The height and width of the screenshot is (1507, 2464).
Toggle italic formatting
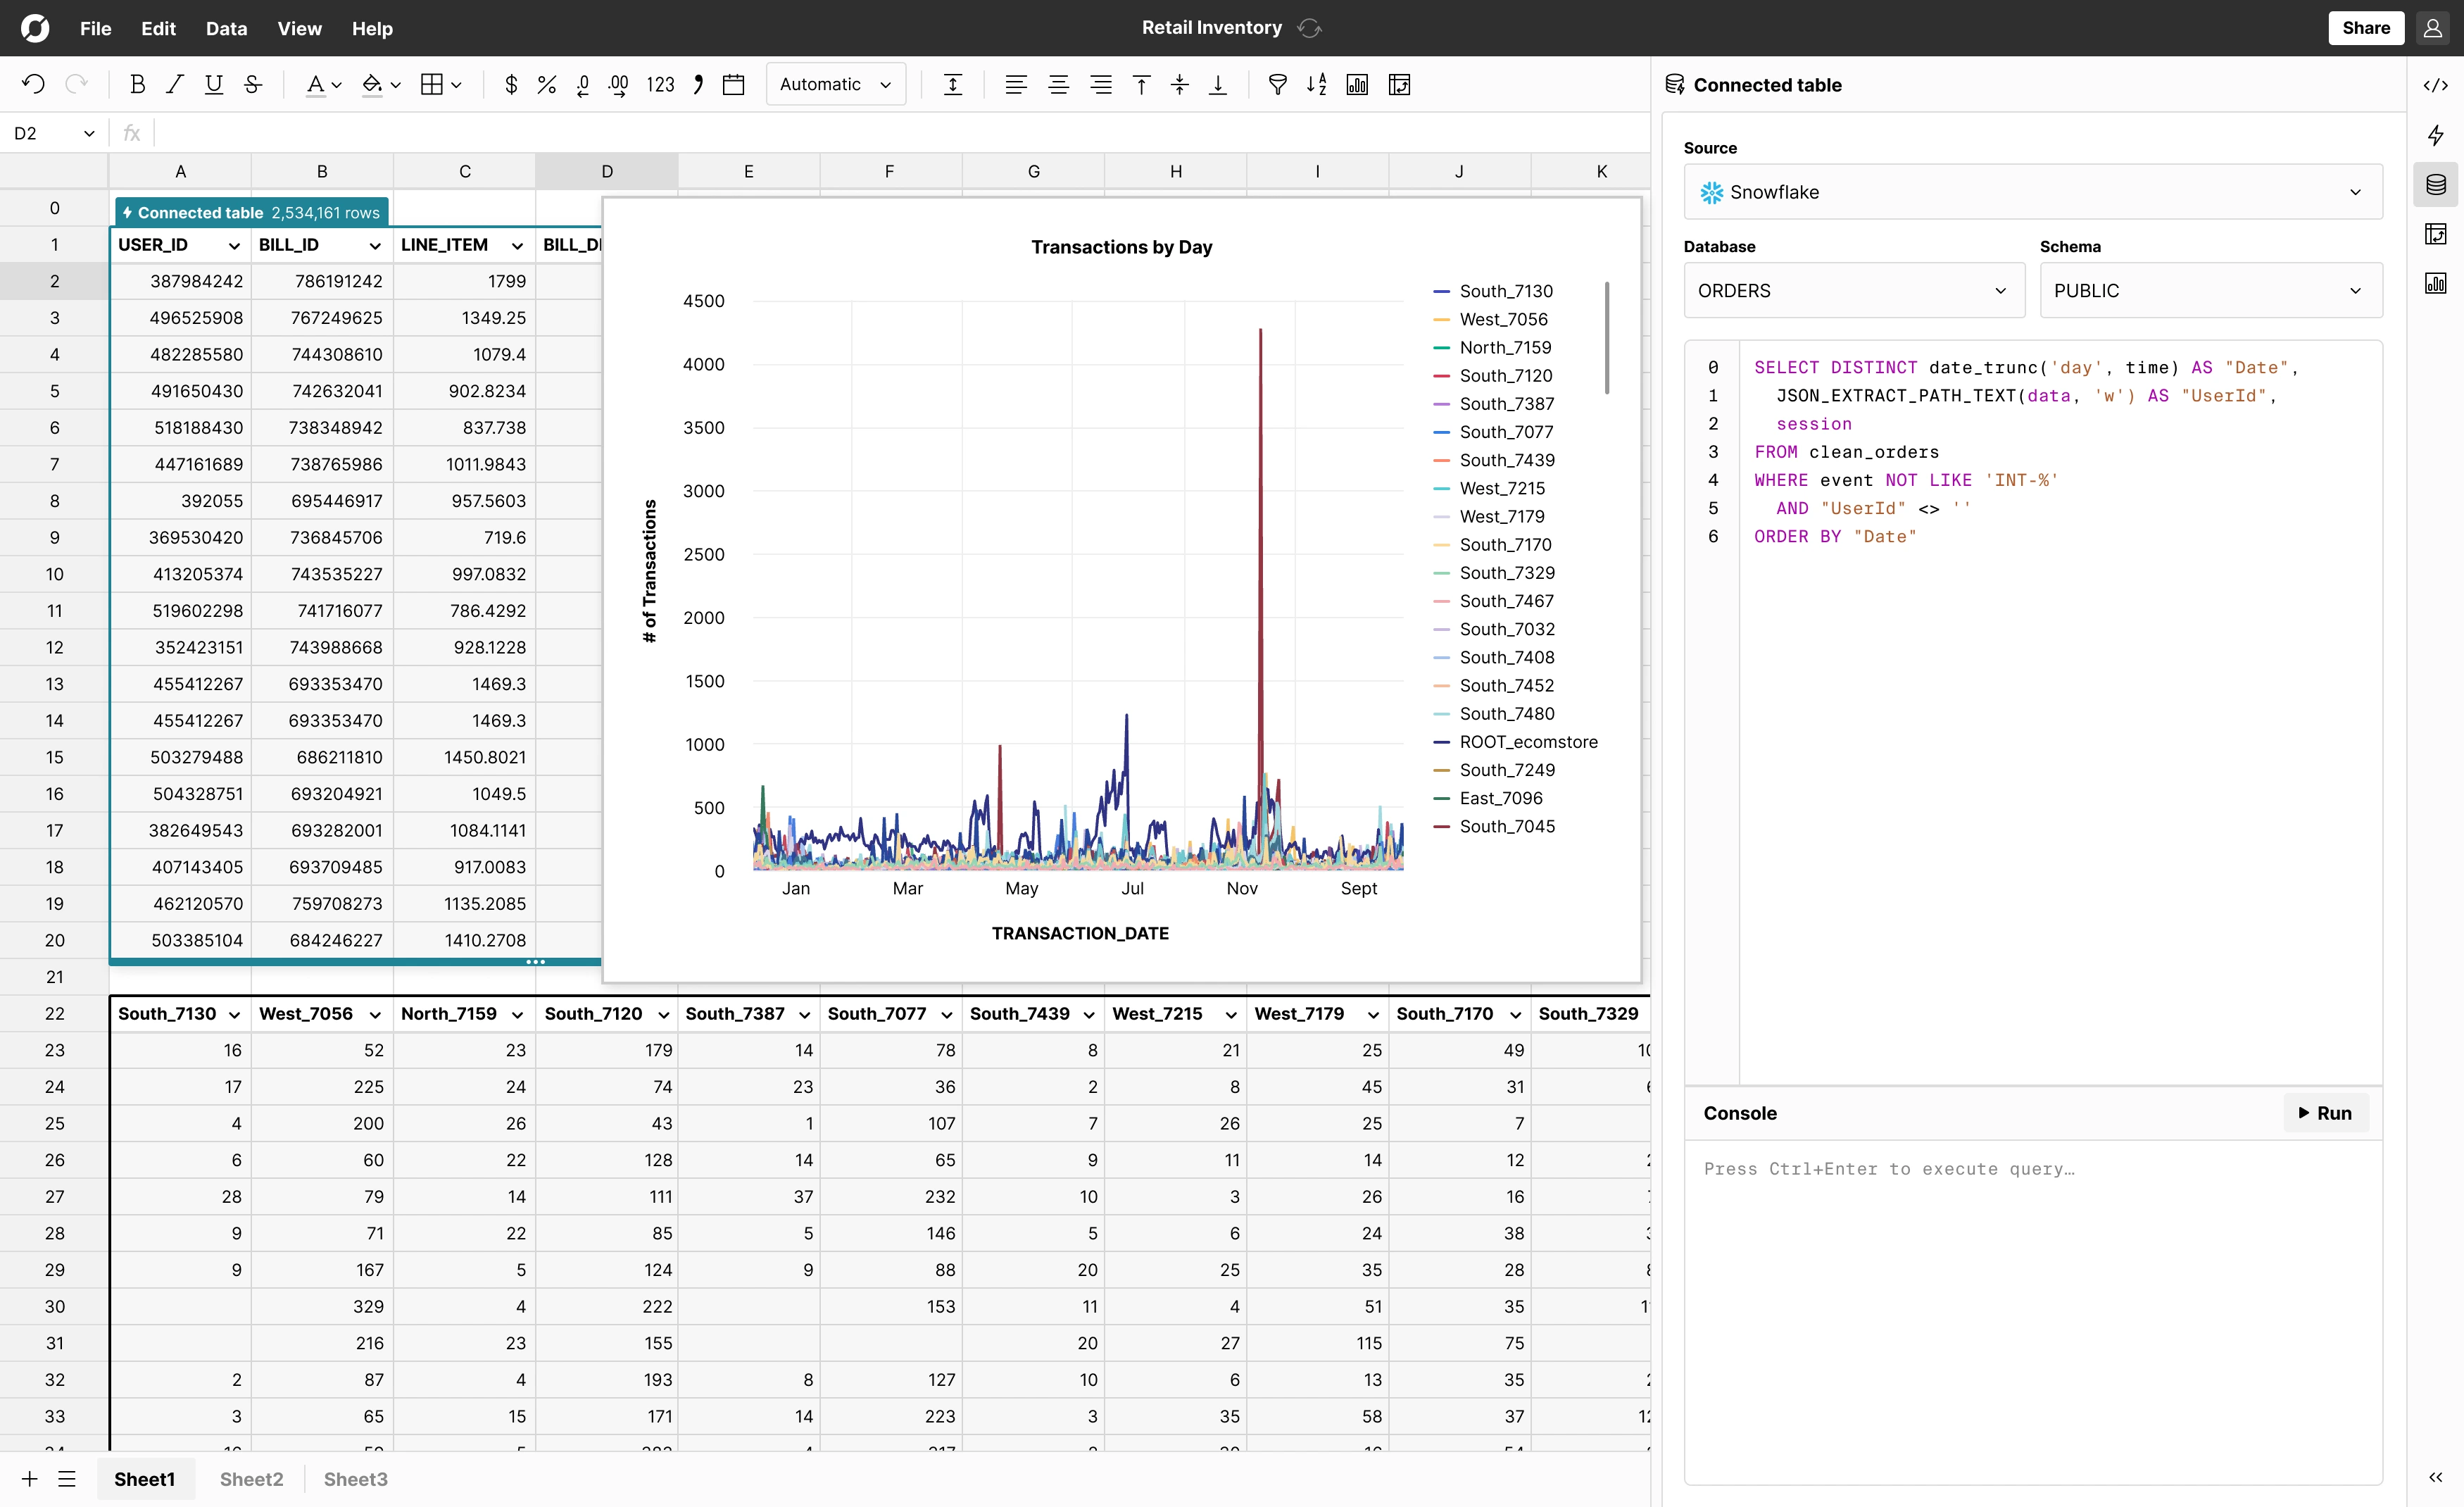[175, 85]
